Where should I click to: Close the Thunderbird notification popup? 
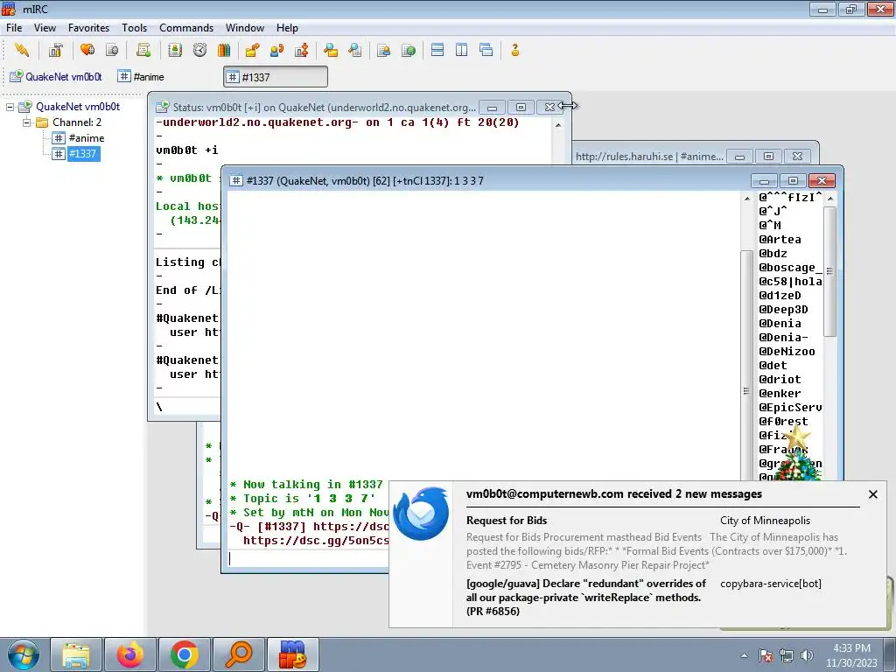click(x=872, y=494)
